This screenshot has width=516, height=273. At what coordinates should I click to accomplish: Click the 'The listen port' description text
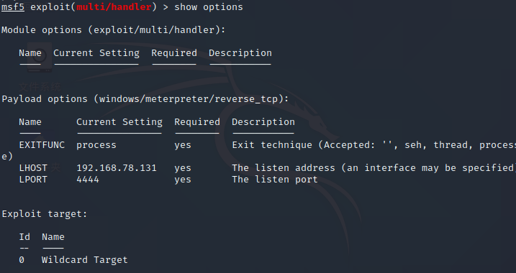coord(275,180)
